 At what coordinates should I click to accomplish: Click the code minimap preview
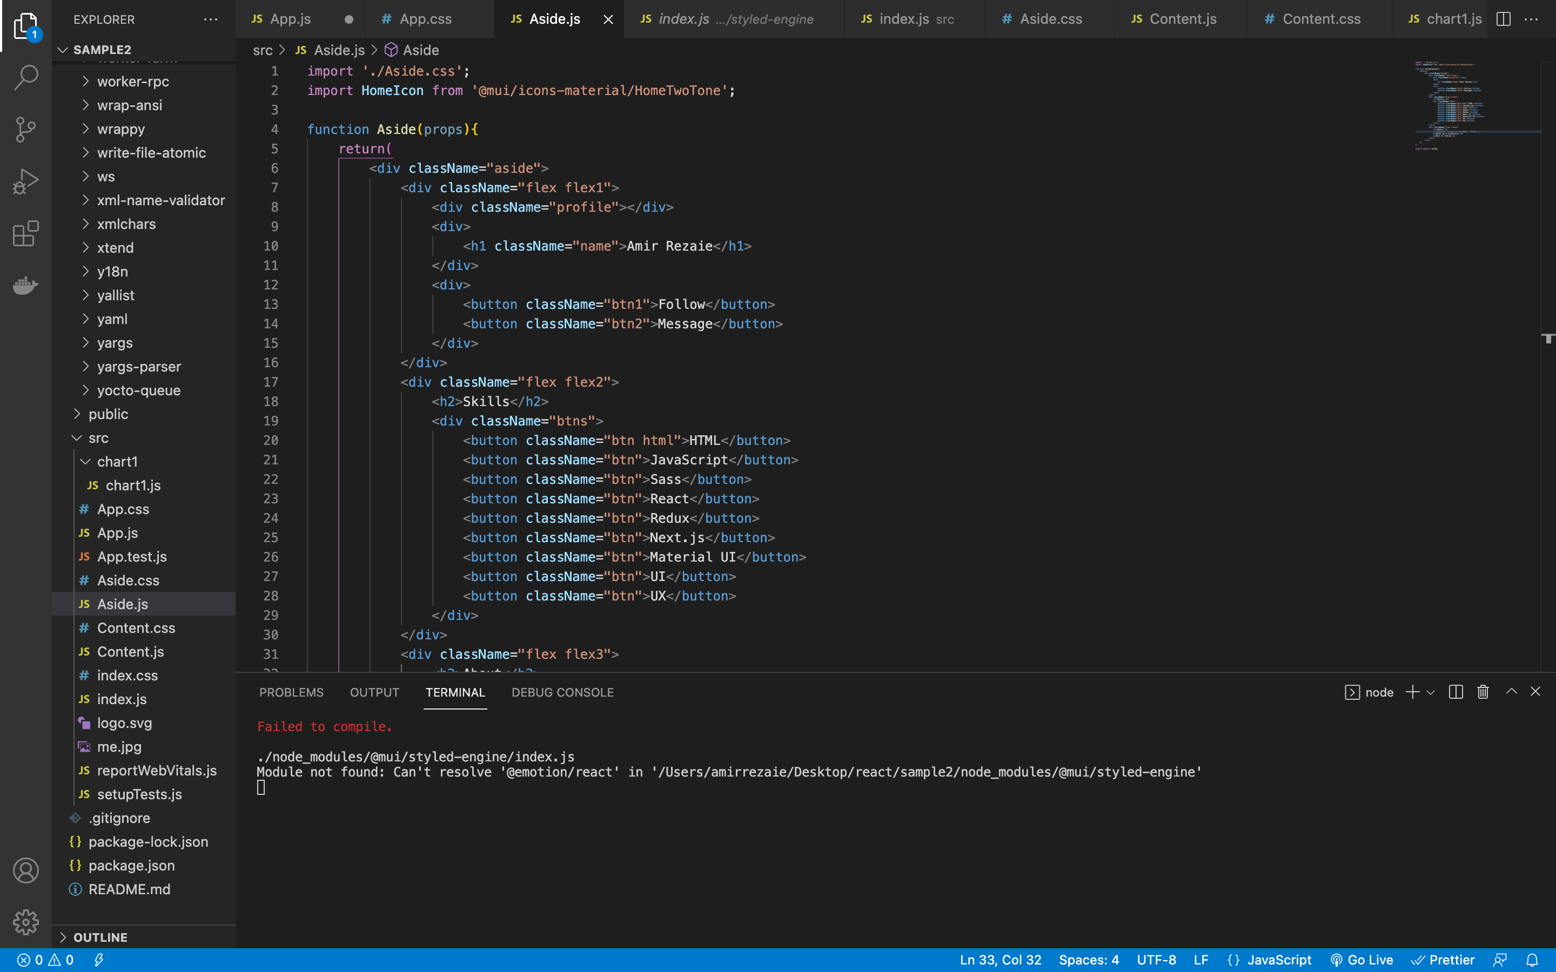pyautogui.click(x=1477, y=106)
